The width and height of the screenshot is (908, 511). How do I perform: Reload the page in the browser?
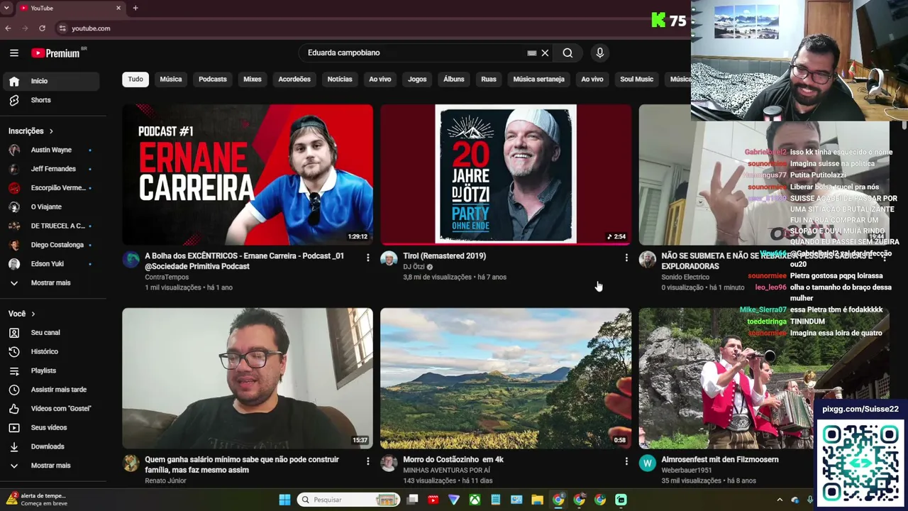tap(42, 28)
